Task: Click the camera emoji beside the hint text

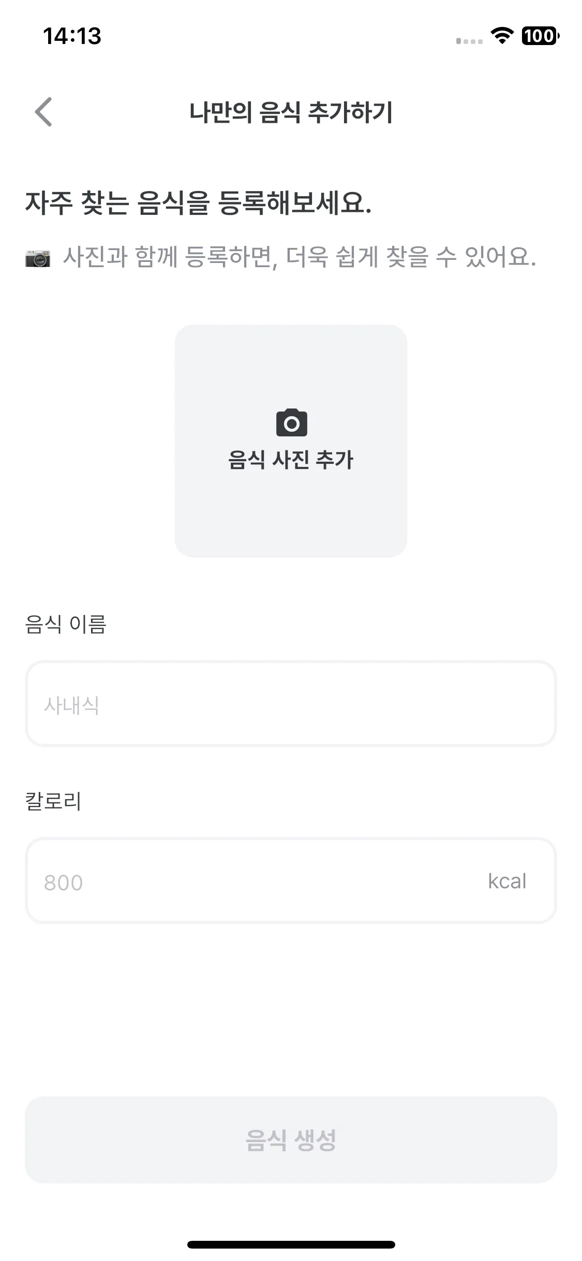Action: pos(38,257)
